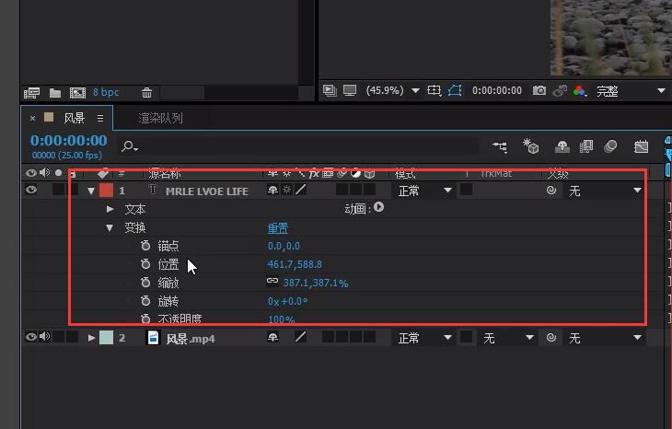Mute audio of the 风景.mp4 layer
This screenshot has height=429, width=672.
coord(44,337)
